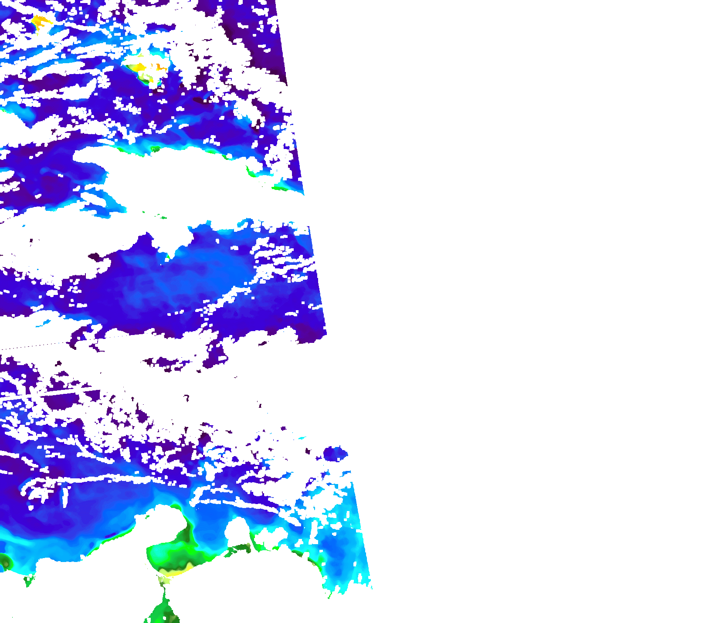Click the small isolated blue blob on the right

click(x=335, y=453)
